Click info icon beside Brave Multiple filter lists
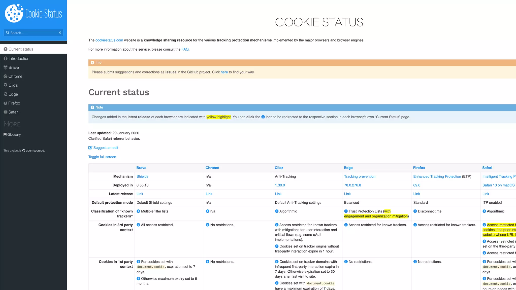This screenshot has height=290, width=516. point(138,211)
